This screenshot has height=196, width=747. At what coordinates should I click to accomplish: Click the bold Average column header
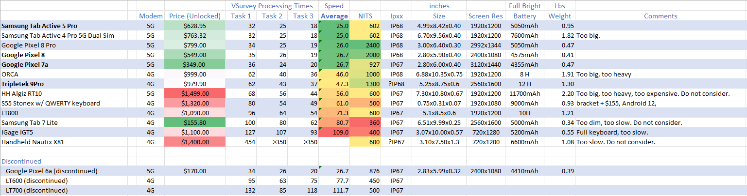click(334, 16)
